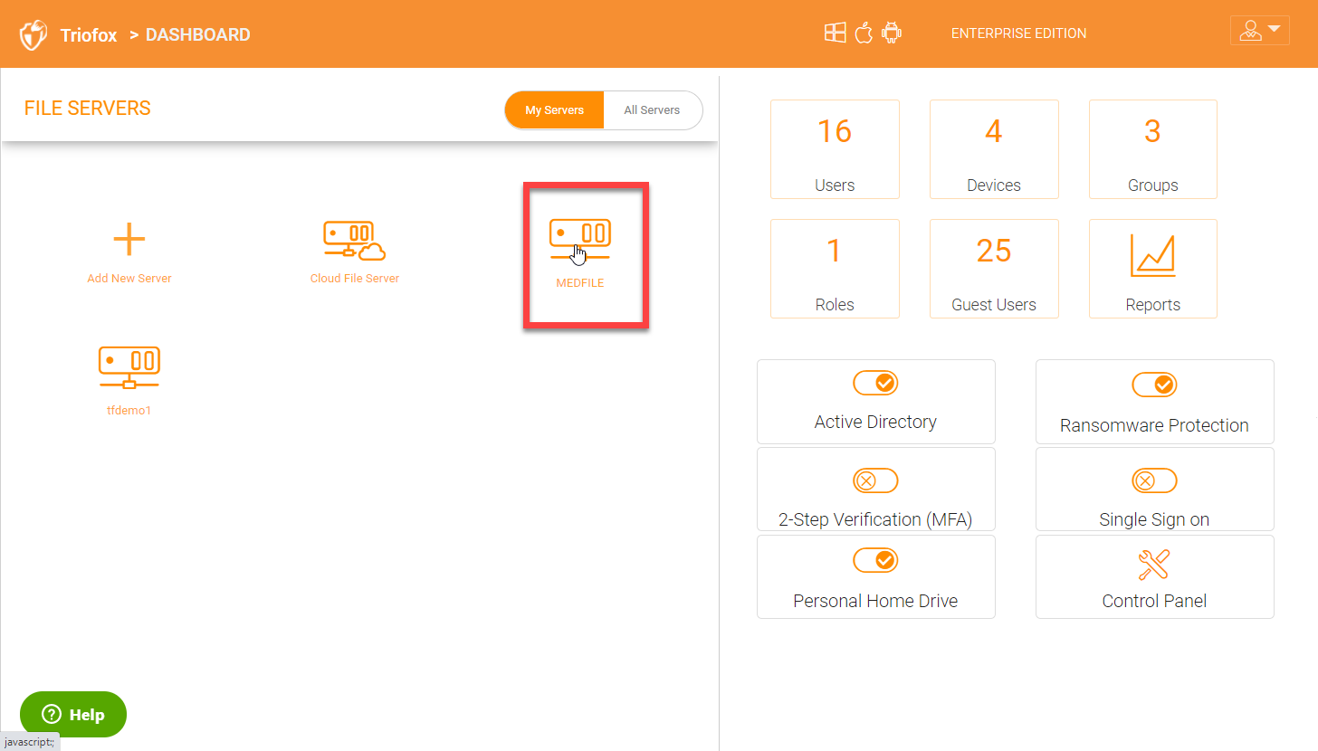Click the Triofox title text
Image resolution: width=1318 pixels, height=751 pixels.
89,35
